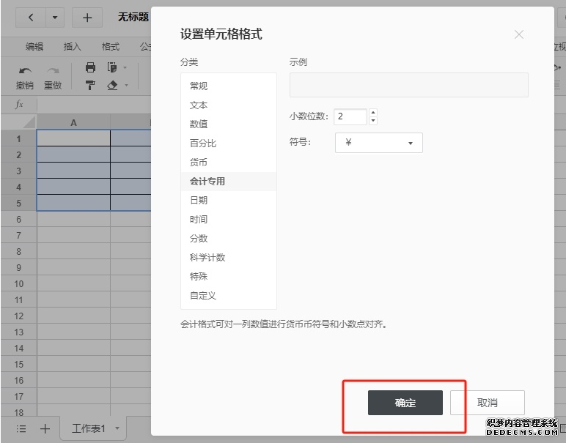The width and height of the screenshot is (566, 443).
Task: Select the 货币 category
Action: 229,163
